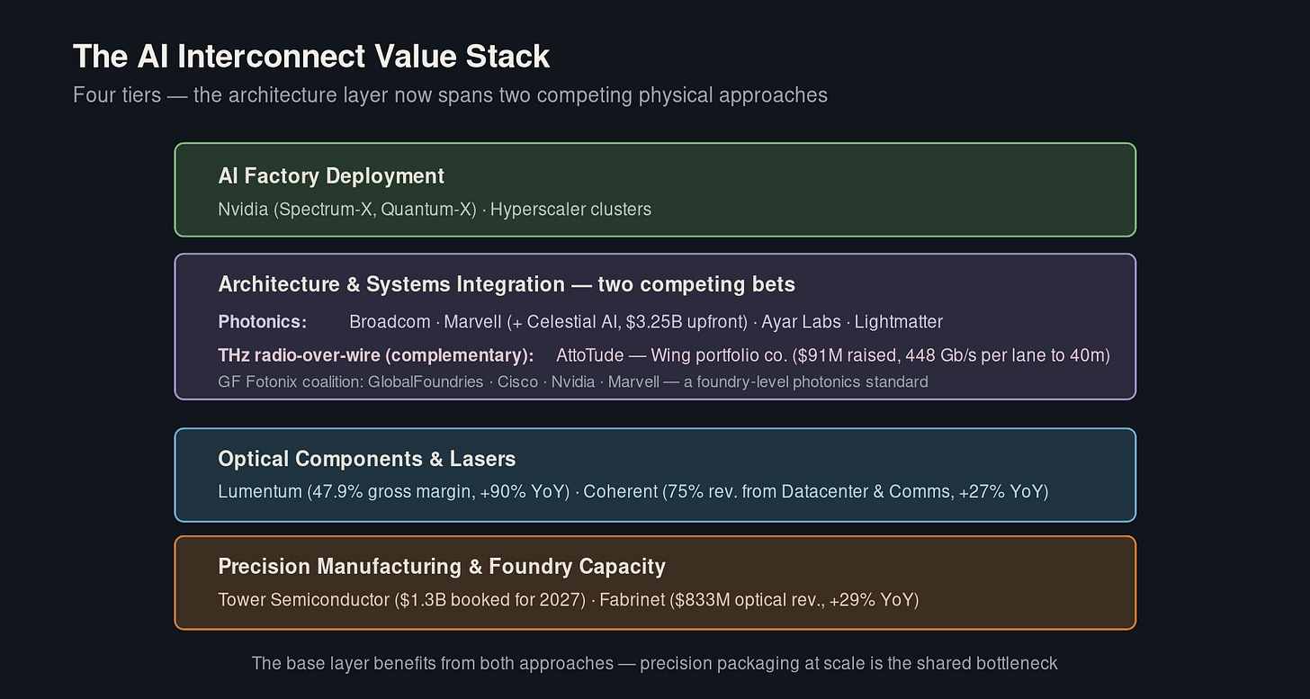Screen dimensions: 1310x699
Task: Click 'Ayar Labs' in the Photonics row
Action: (802, 322)
